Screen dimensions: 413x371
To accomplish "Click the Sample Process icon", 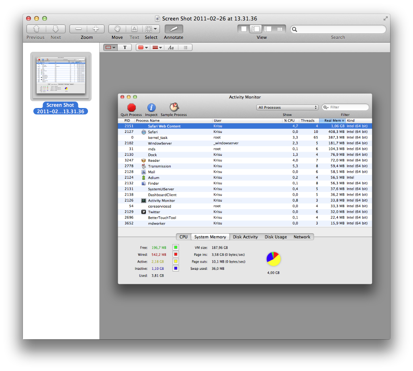I will pos(174,107).
